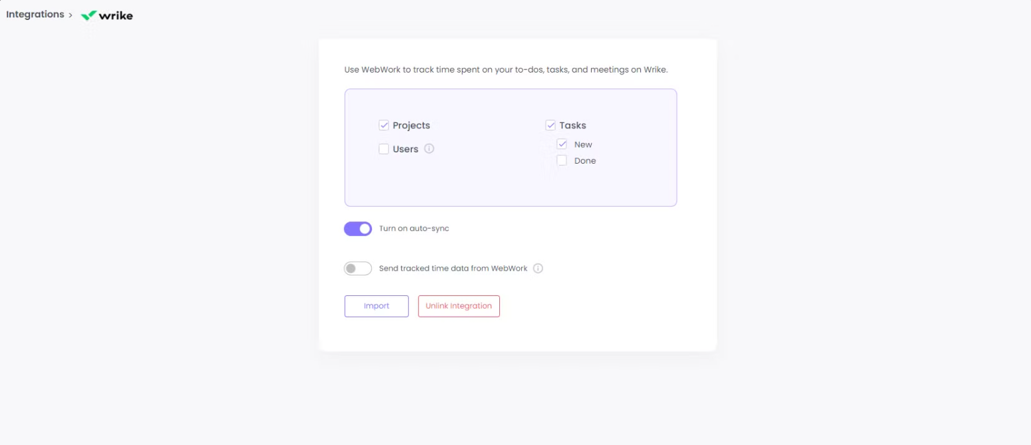Uncheck the Projects checkbox
This screenshot has width=1031, height=445.
click(x=384, y=125)
